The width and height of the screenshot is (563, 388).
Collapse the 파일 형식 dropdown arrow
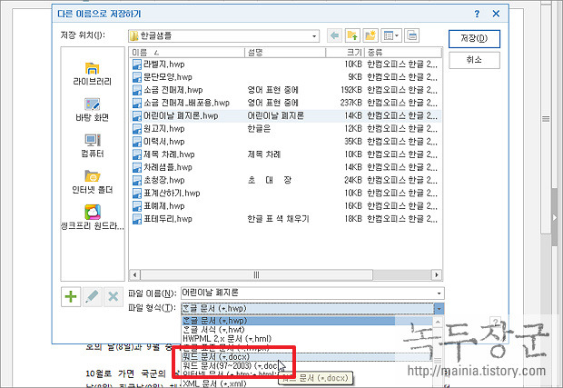[439, 309]
